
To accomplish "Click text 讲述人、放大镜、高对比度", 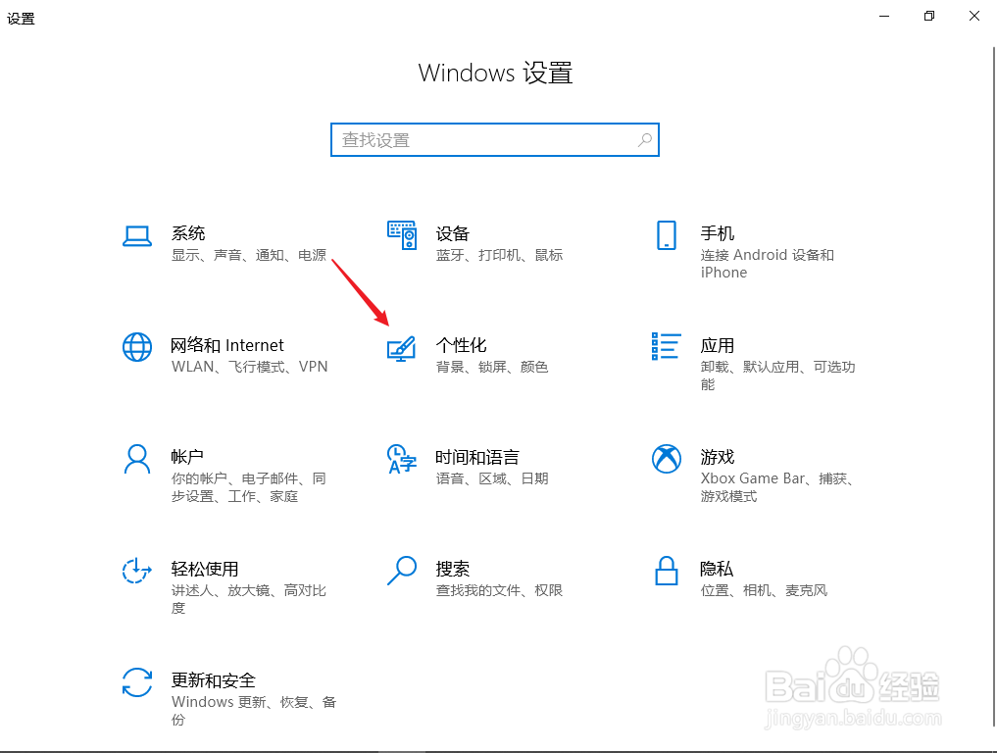I will coord(249,599).
